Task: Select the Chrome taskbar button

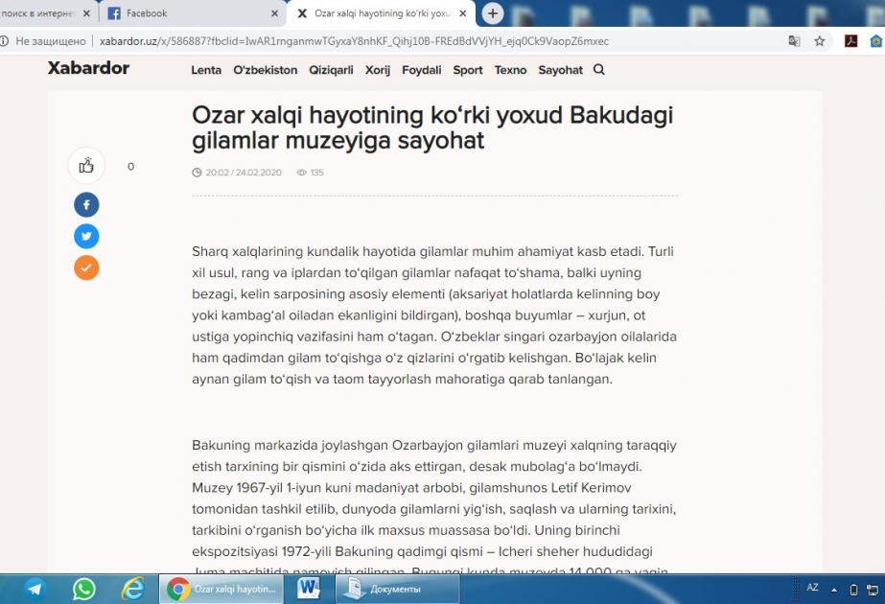Action: [x=221, y=589]
